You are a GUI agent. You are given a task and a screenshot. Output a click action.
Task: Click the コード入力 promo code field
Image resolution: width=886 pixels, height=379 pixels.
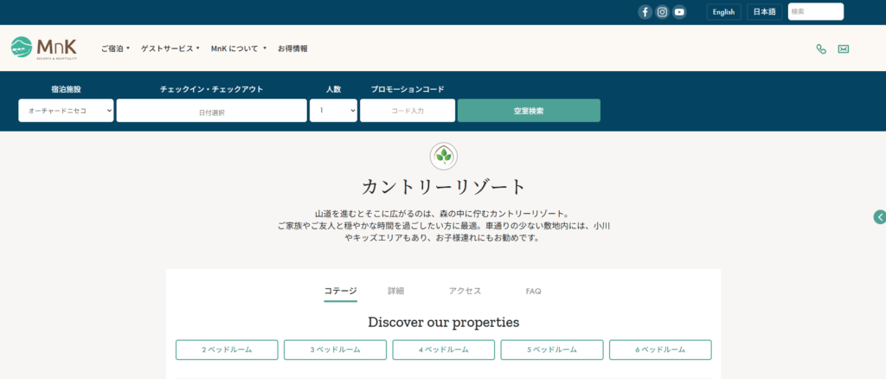(408, 111)
